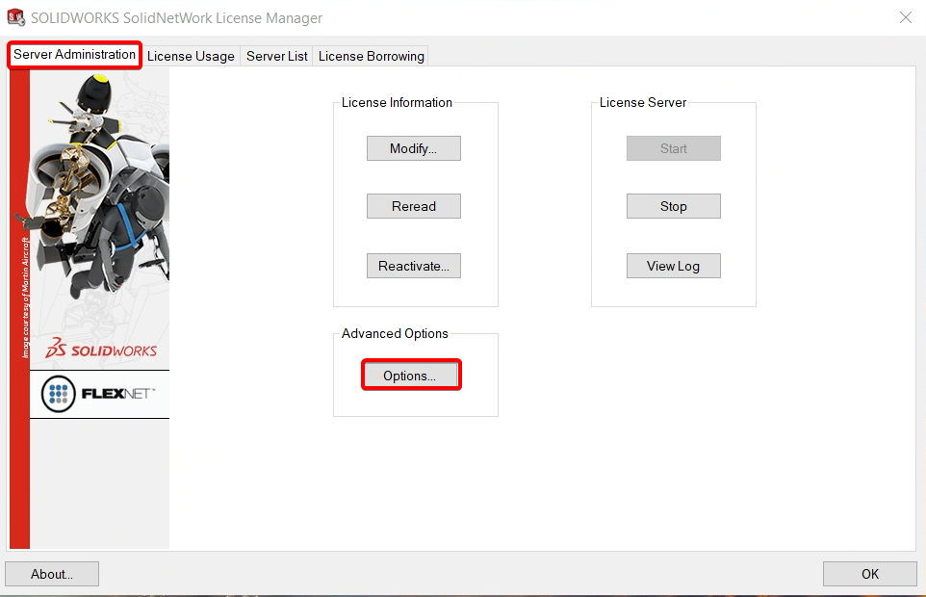Open the Server List tab

pyautogui.click(x=276, y=56)
